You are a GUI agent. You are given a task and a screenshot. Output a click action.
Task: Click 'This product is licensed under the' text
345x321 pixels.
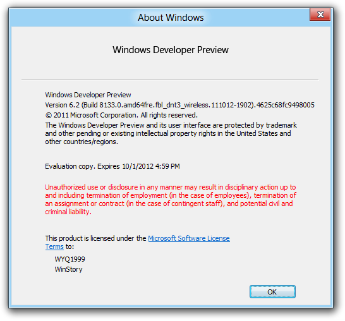pyautogui.click(x=95, y=238)
